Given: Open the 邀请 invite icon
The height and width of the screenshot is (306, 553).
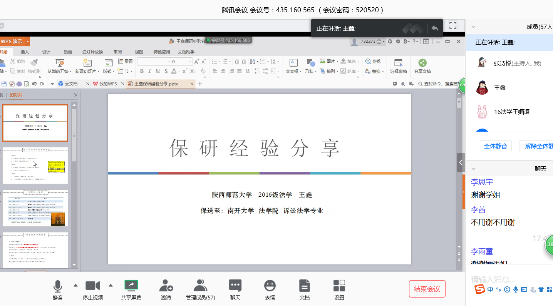Looking at the screenshot, I should click(x=166, y=286).
